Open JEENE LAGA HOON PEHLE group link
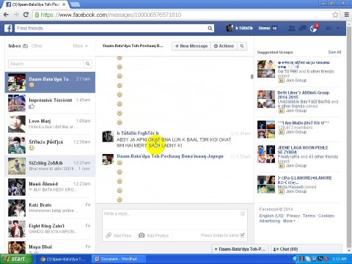This screenshot has height=264, width=352. pyautogui.click(x=303, y=150)
